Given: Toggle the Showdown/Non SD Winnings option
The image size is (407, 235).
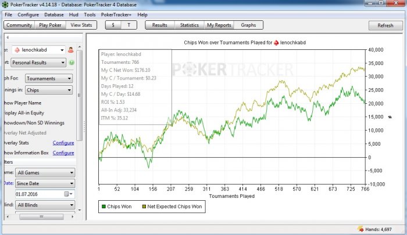Looking at the screenshot, I should tap(34, 123).
